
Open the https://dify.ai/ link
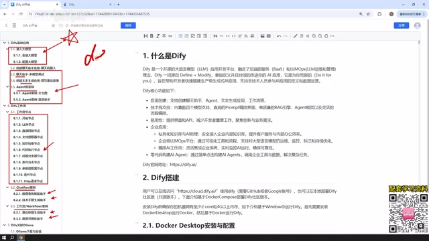pyautogui.click(x=183, y=165)
